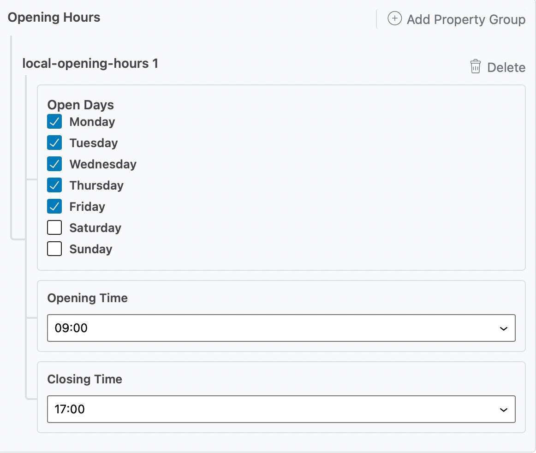Uncheck the Friday checkbox
Screen dimensions: 536x453
coord(54,206)
